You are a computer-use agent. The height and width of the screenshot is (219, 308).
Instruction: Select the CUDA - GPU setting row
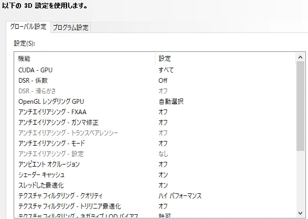tap(155, 70)
